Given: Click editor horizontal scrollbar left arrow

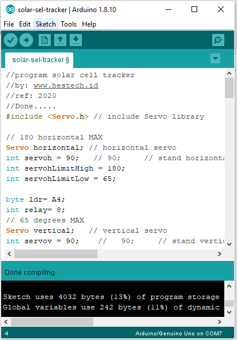Looking at the screenshot, I should point(9,254).
